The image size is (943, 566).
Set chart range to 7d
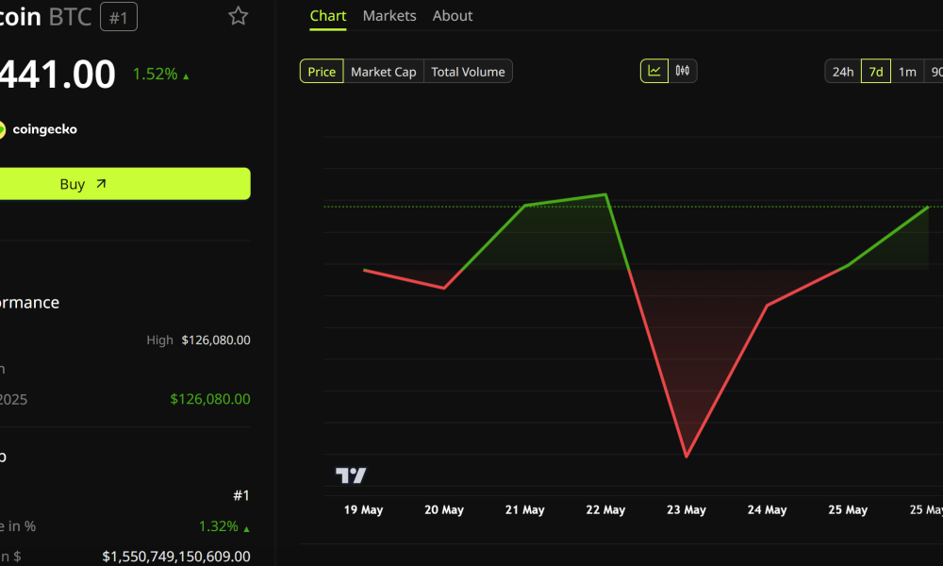pos(876,72)
